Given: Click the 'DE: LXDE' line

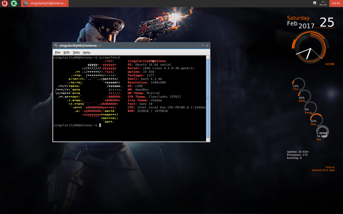Looking at the screenshot, I should coord(135,86).
